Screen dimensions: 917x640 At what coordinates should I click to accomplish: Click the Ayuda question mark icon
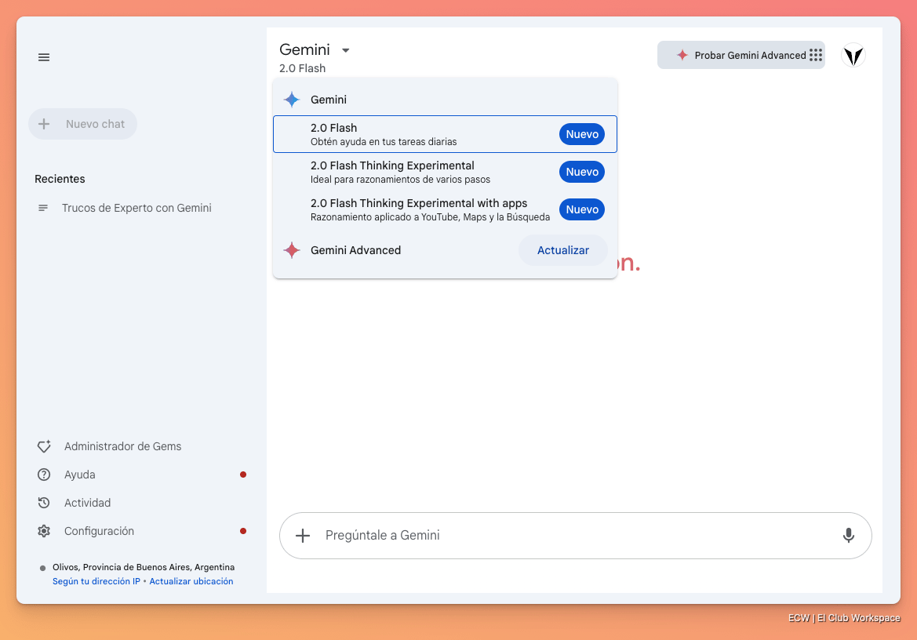point(44,475)
